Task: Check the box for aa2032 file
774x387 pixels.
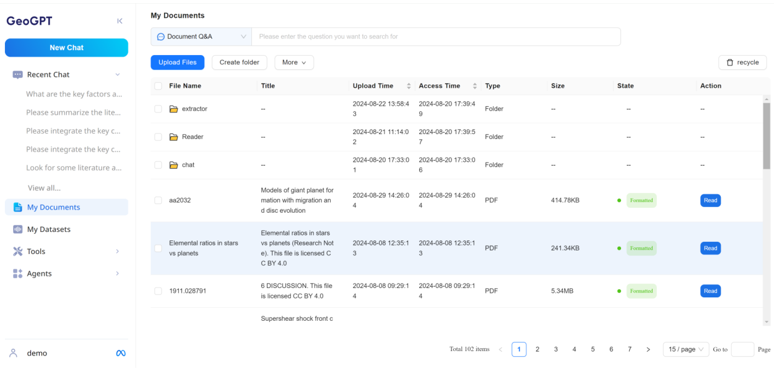Action: click(x=158, y=200)
